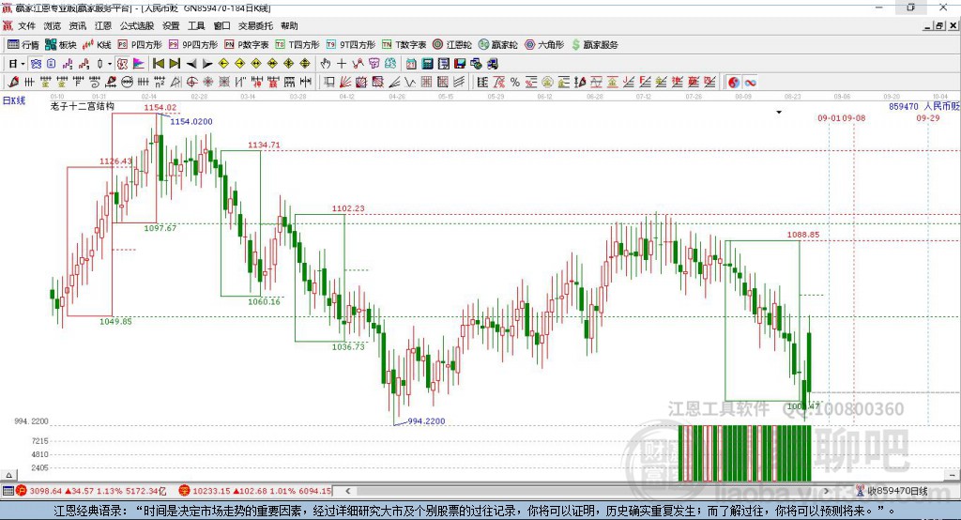Open the 行情 market quotes view
Viewport: 961px width, 520px height.
[23, 45]
